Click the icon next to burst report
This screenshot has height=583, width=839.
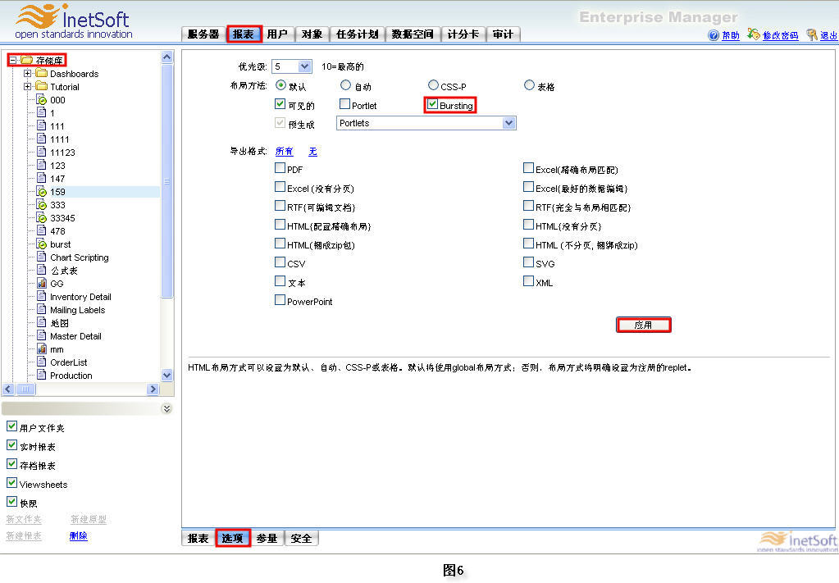(x=41, y=244)
